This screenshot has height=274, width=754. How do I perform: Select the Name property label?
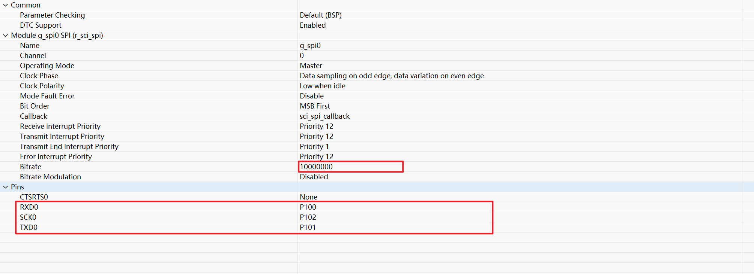point(30,45)
